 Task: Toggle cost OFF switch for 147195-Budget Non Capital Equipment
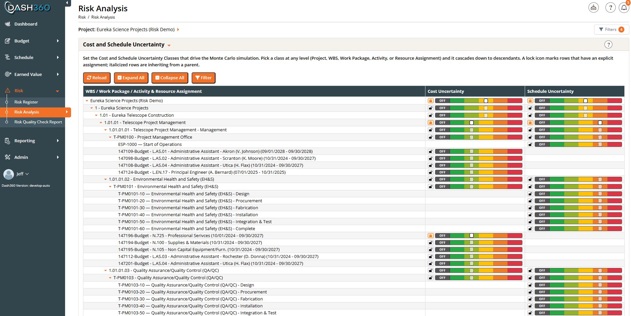(x=442, y=249)
